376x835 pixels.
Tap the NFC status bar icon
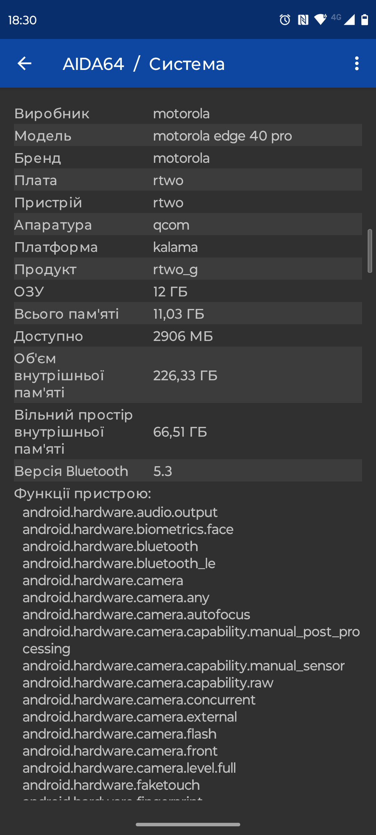coord(303,20)
